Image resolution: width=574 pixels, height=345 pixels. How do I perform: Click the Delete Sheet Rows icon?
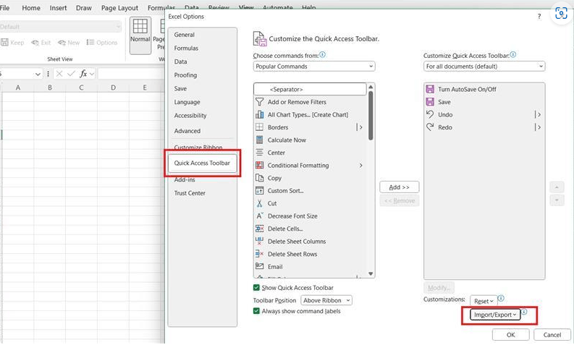pos(259,254)
